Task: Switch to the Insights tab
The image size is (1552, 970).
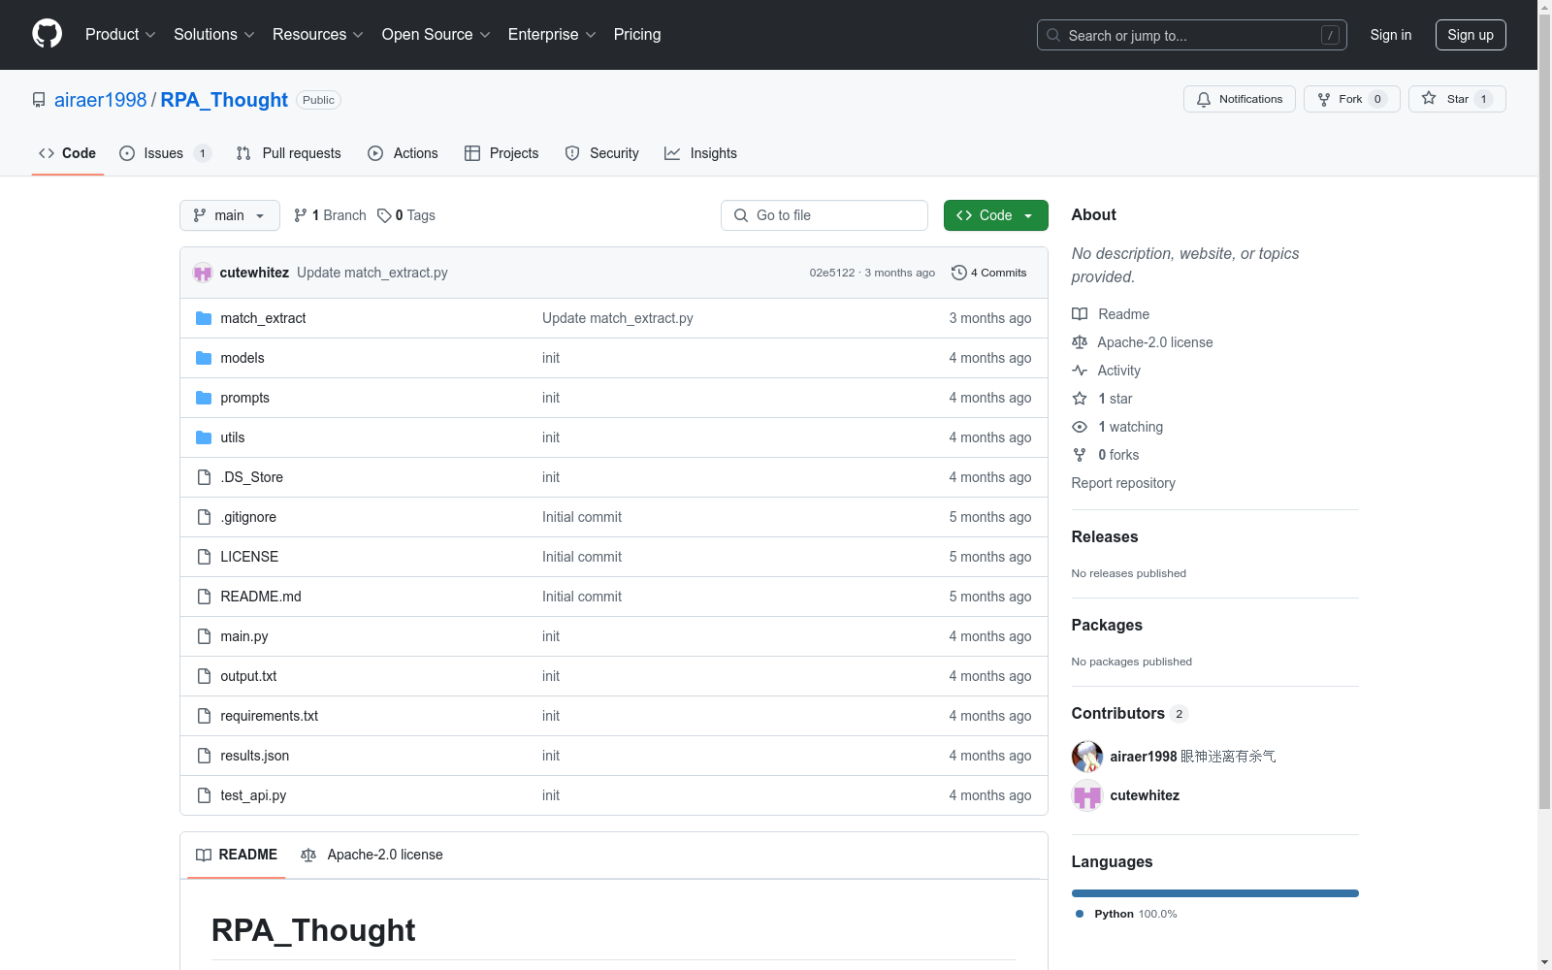Action: click(700, 153)
